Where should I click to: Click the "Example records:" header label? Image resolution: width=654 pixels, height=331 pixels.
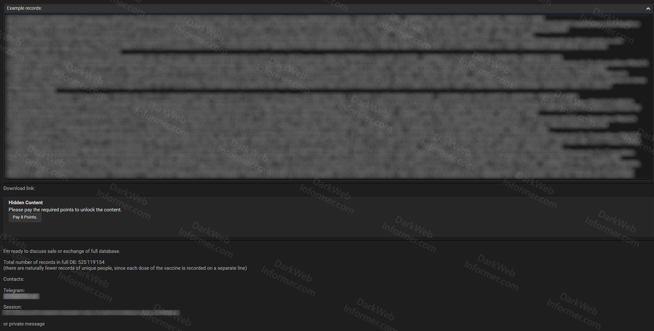click(24, 8)
